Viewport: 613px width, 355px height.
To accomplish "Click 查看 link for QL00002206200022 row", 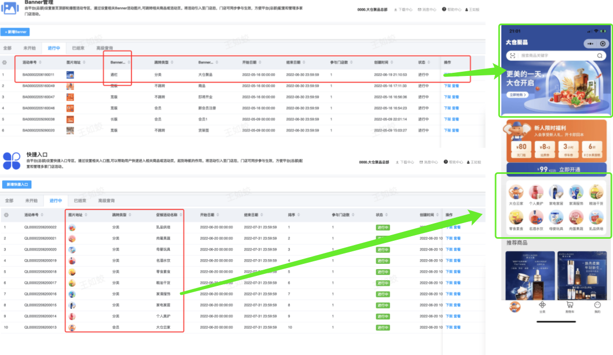I will pyautogui.click(x=457, y=227).
